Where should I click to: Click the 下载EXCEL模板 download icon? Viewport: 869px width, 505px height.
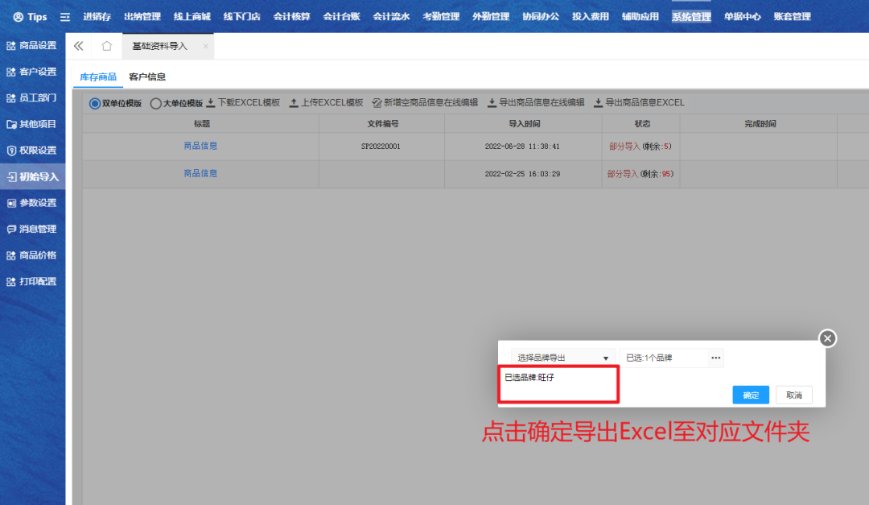coord(211,103)
